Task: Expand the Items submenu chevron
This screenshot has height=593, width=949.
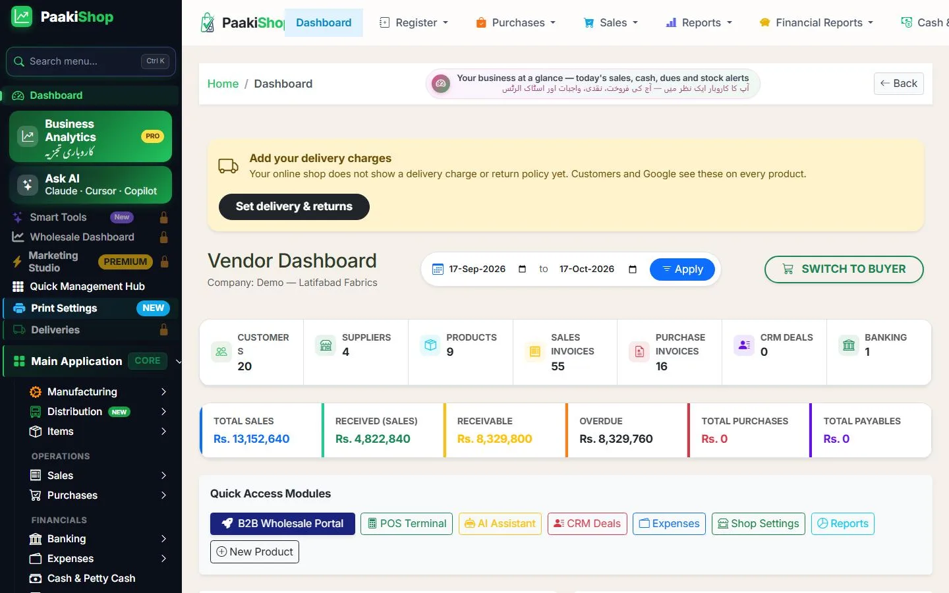Action: point(163,432)
